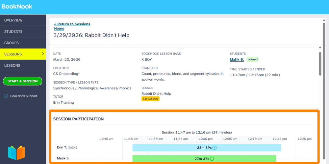The height and width of the screenshot is (164, 329).
Task: Click the 'March 20, 2026' date value
Action: (67, 59)
